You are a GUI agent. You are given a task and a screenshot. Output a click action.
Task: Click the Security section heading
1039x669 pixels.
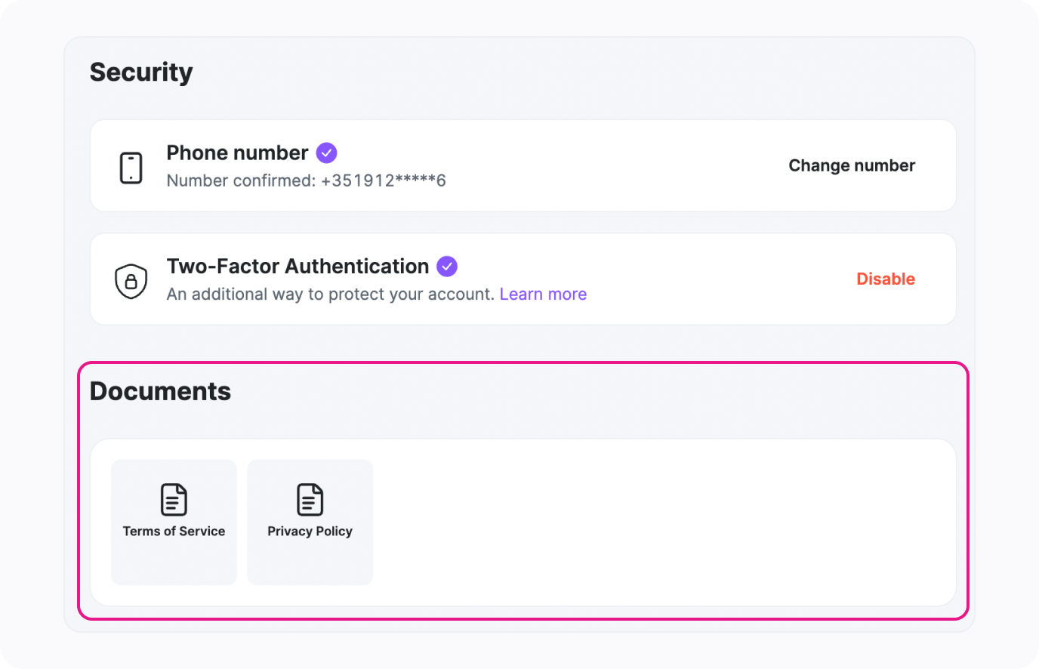141,72
